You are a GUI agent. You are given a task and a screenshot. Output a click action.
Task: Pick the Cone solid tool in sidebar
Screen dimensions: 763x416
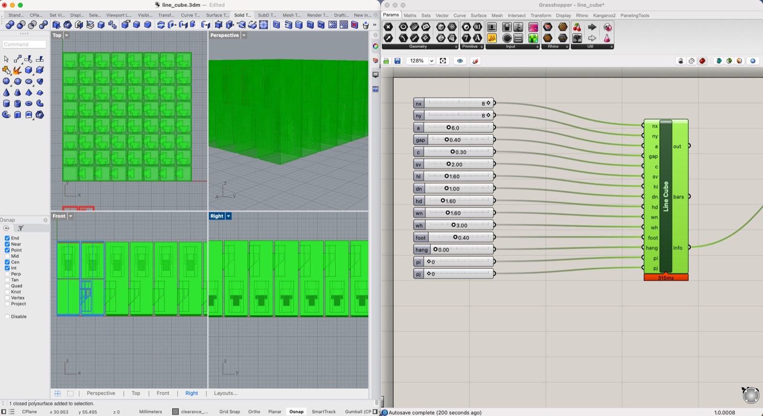pos(7,92)
